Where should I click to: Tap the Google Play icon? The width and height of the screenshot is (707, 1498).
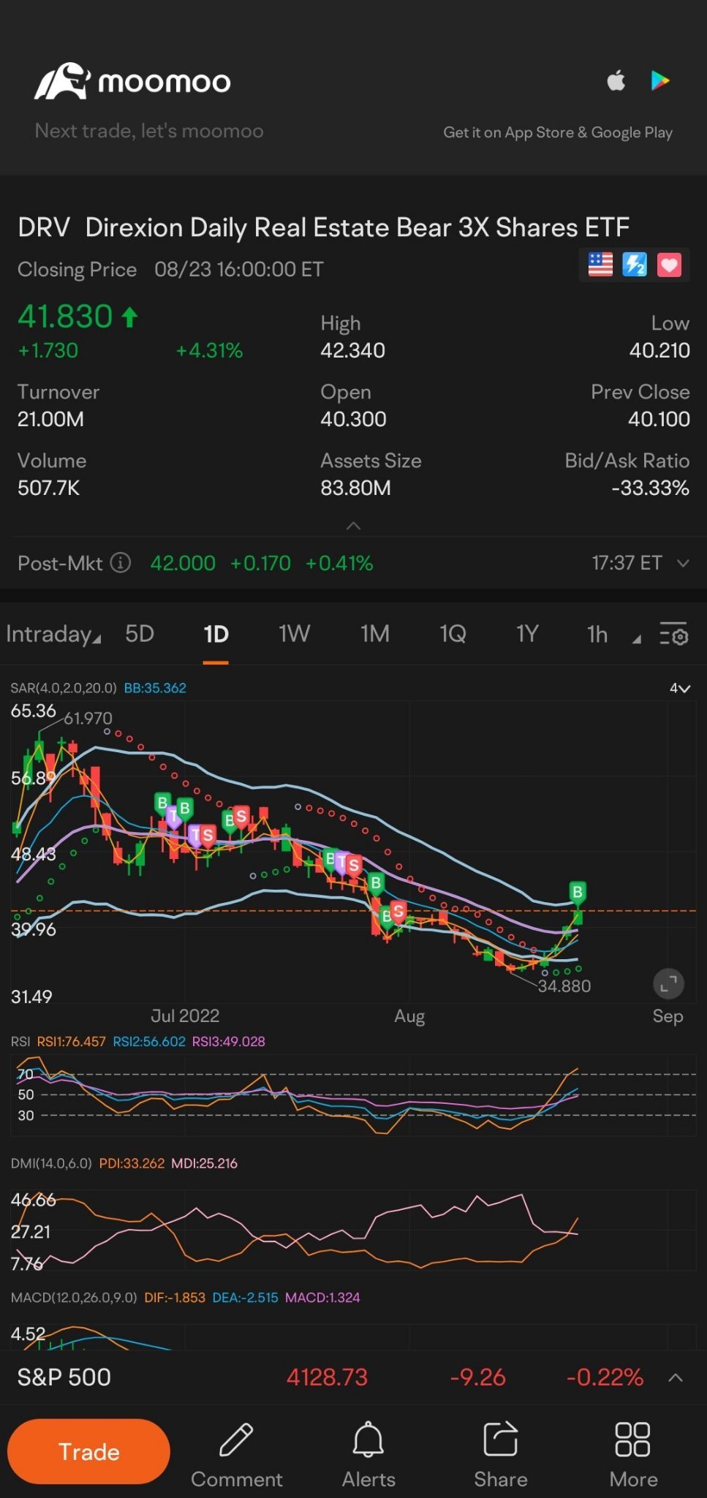(660, 80)
